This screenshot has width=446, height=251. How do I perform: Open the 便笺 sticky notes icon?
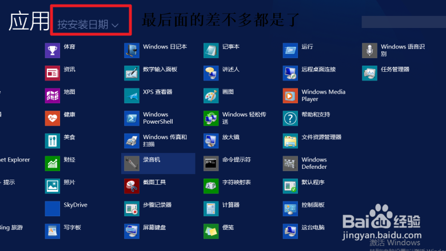(211, 231)
